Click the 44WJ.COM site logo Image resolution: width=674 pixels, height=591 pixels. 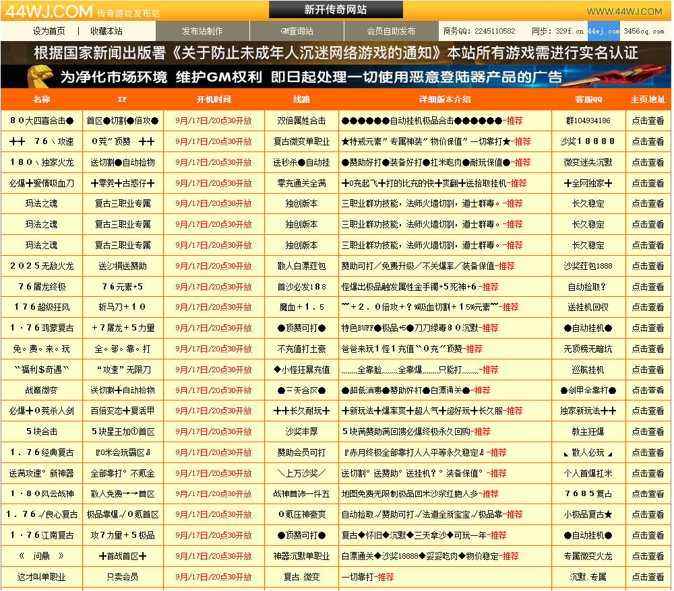tap(47, 11)
